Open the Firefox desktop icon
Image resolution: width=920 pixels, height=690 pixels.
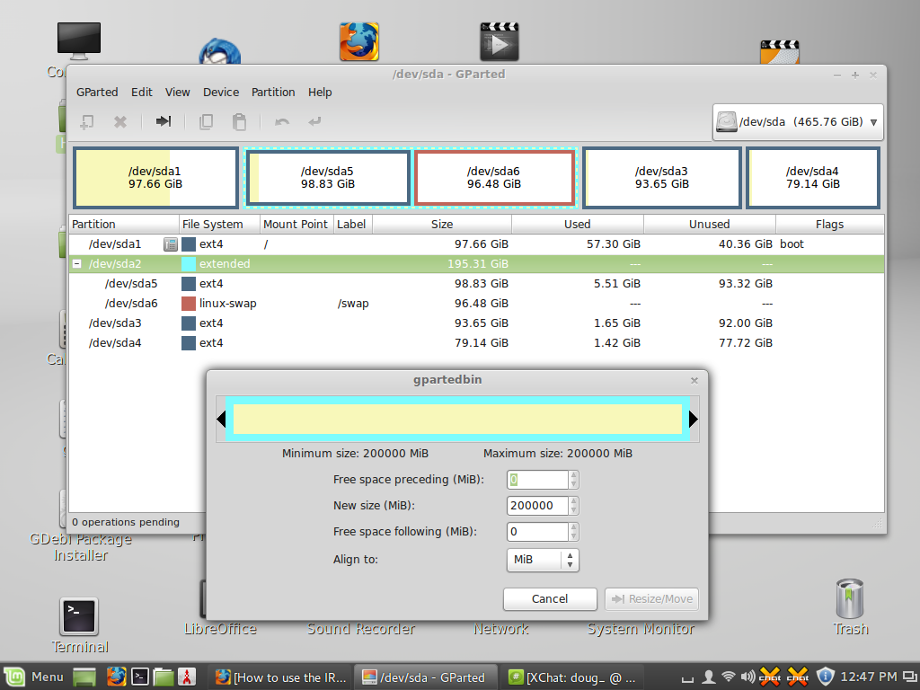point(359,41)
